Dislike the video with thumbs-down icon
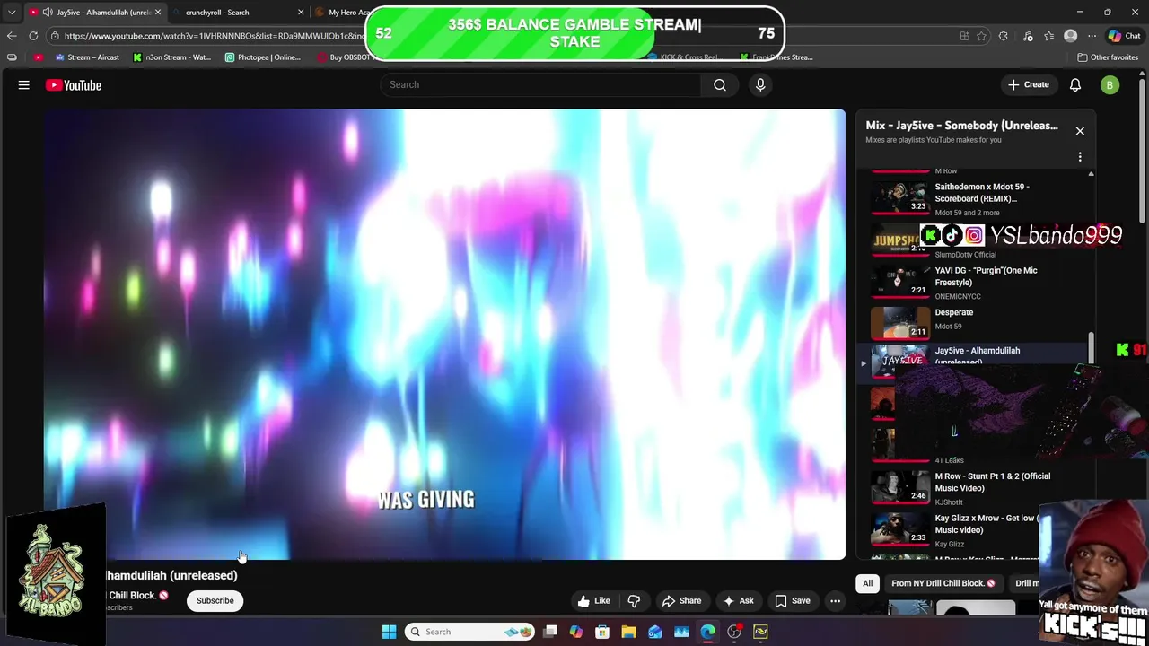Screen dimensions: 1149x646 (634, 601)
